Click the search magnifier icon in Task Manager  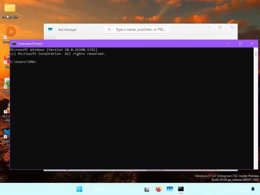point(109,29)
